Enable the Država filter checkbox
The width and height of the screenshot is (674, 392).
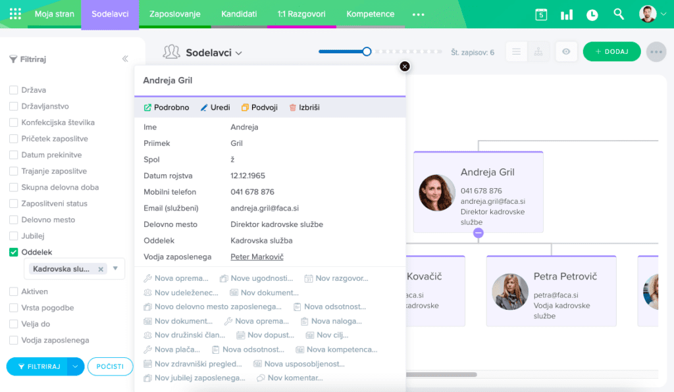coord(14,90)
